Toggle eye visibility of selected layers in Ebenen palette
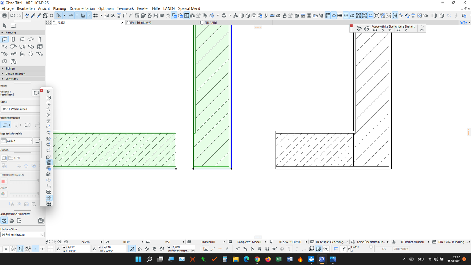This screenshot has height=265, width=471. tap(375, 30)
